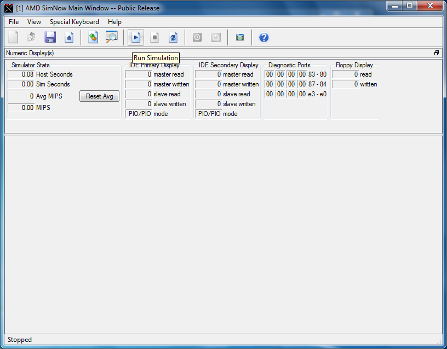Image resolution: width=447 pixels, height=349 pixels.
Task: Click the "Stopped" status bar text
Action: pos(20,340)
